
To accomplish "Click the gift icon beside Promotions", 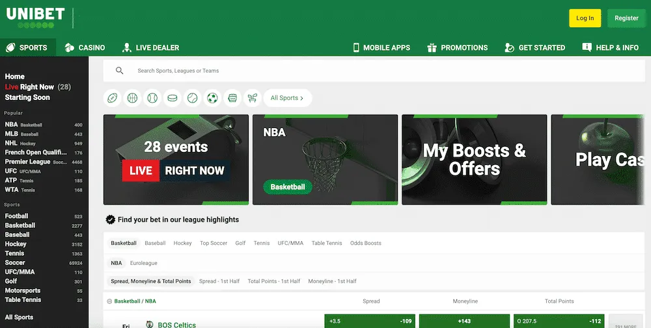I will click(432, 47).
